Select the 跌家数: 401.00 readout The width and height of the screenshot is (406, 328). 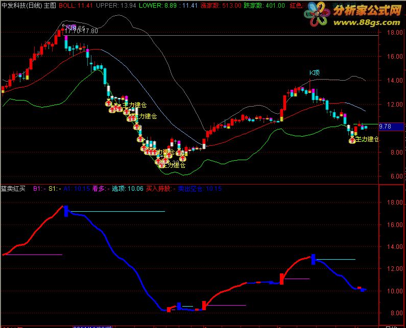[265, 6]
